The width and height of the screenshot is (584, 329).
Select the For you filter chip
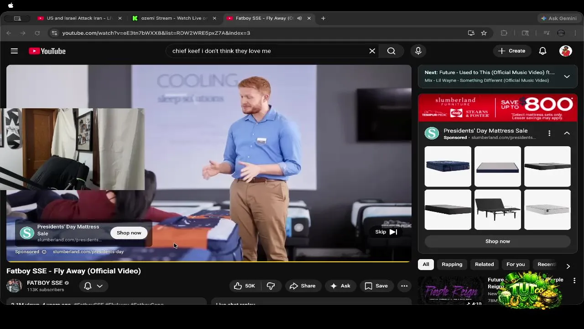click(516, 265)
